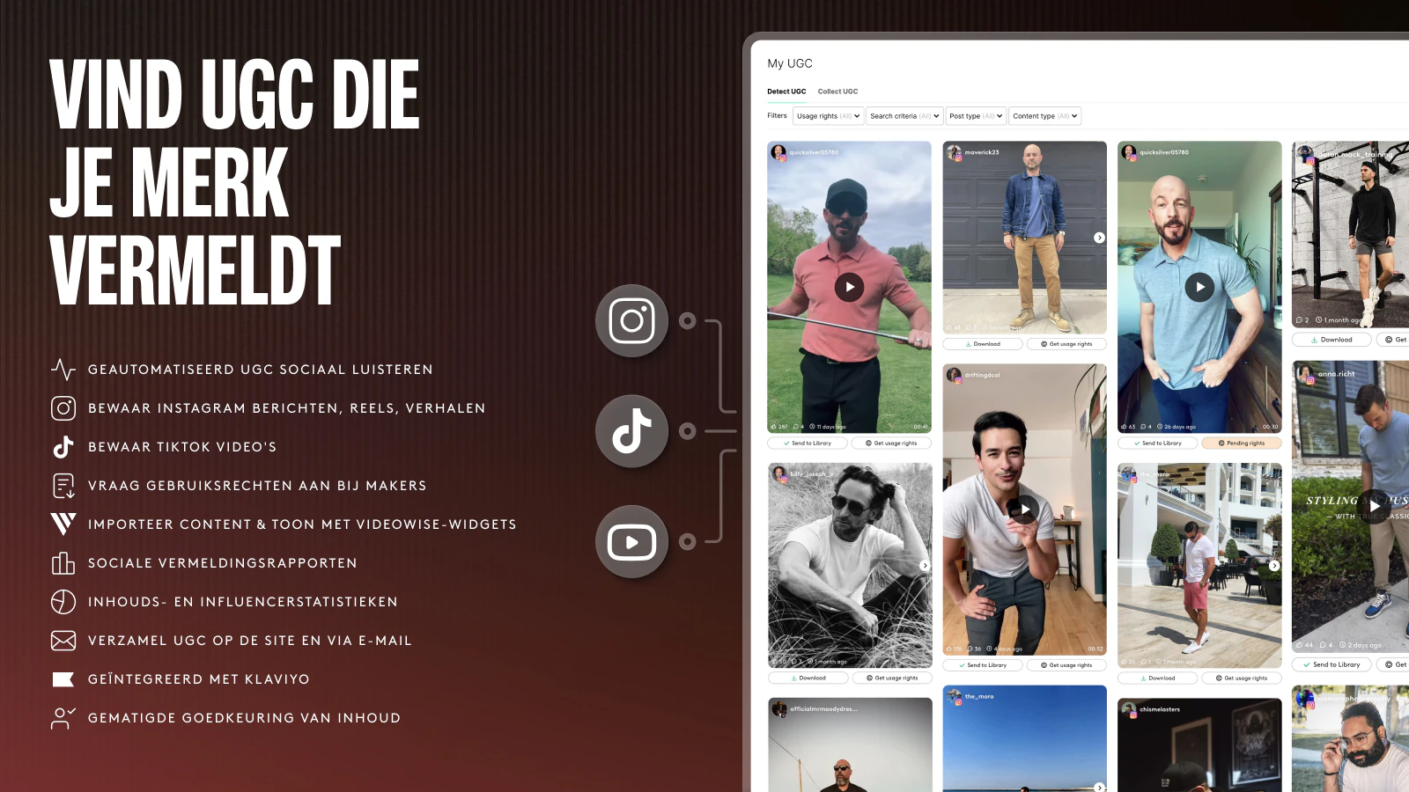The height and width of the screenshot is (792, 1409).
Task: Open the the_moro blue sky beach photo
Action: click(x=1024, y=738)
